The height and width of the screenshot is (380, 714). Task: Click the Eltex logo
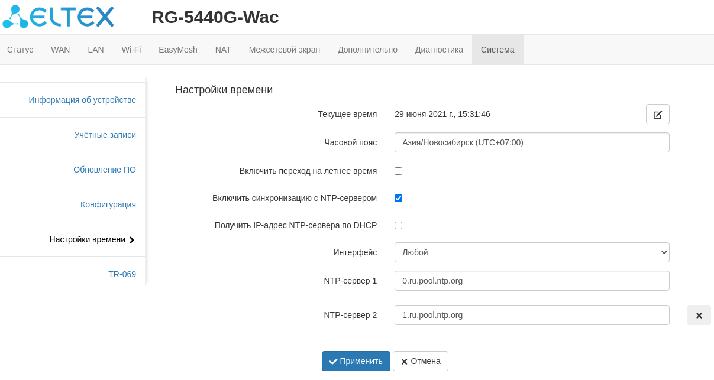tap(58, 17)
